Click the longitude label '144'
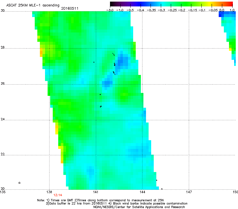This screenshot has height=209, width=238. (142, 192)
